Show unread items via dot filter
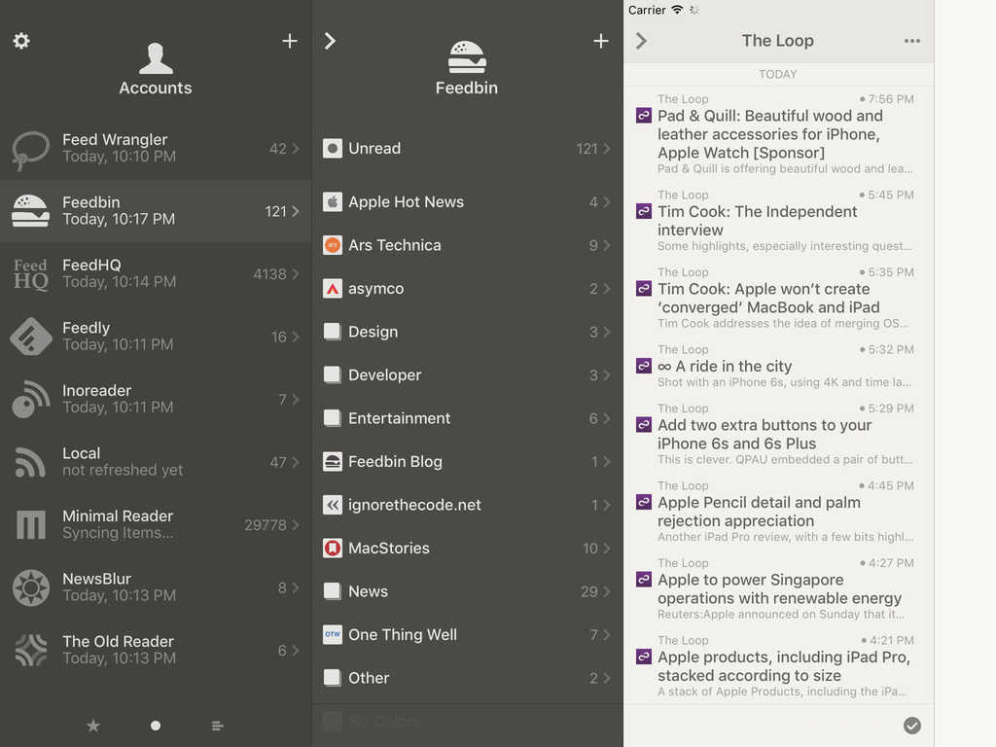This screenshot has height=747, width=996. point(156,726)
